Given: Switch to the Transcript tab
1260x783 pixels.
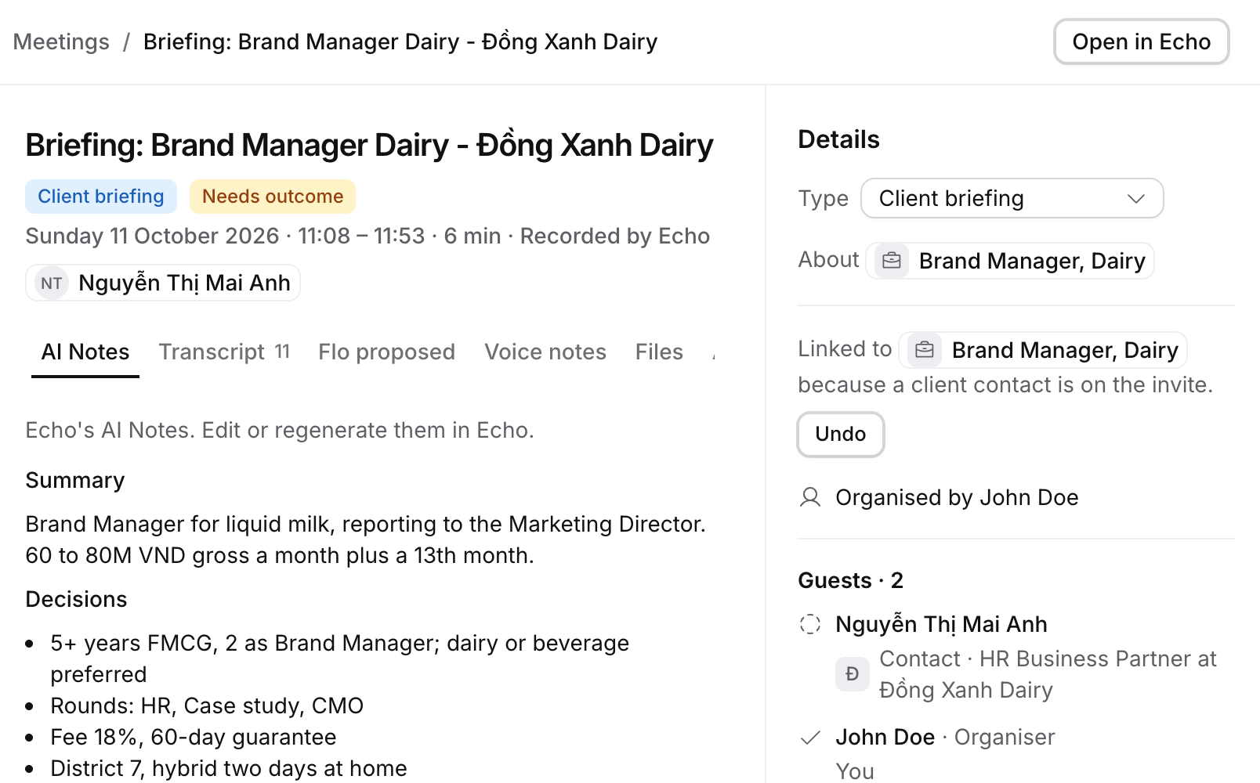Looking at the screenshot, I should (x=224, y=352).
